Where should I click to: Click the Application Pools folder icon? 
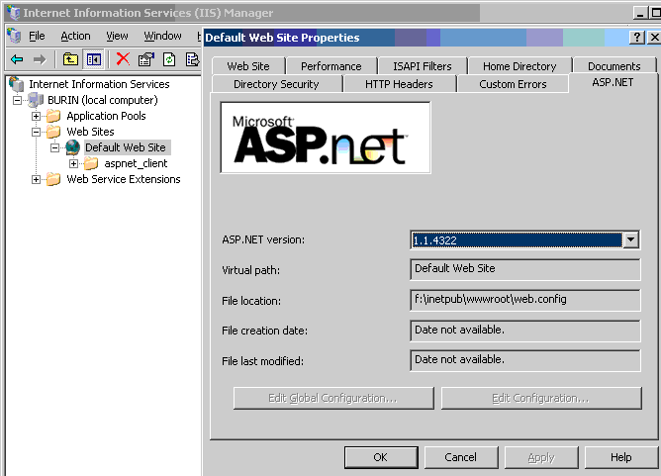[53, 116]
